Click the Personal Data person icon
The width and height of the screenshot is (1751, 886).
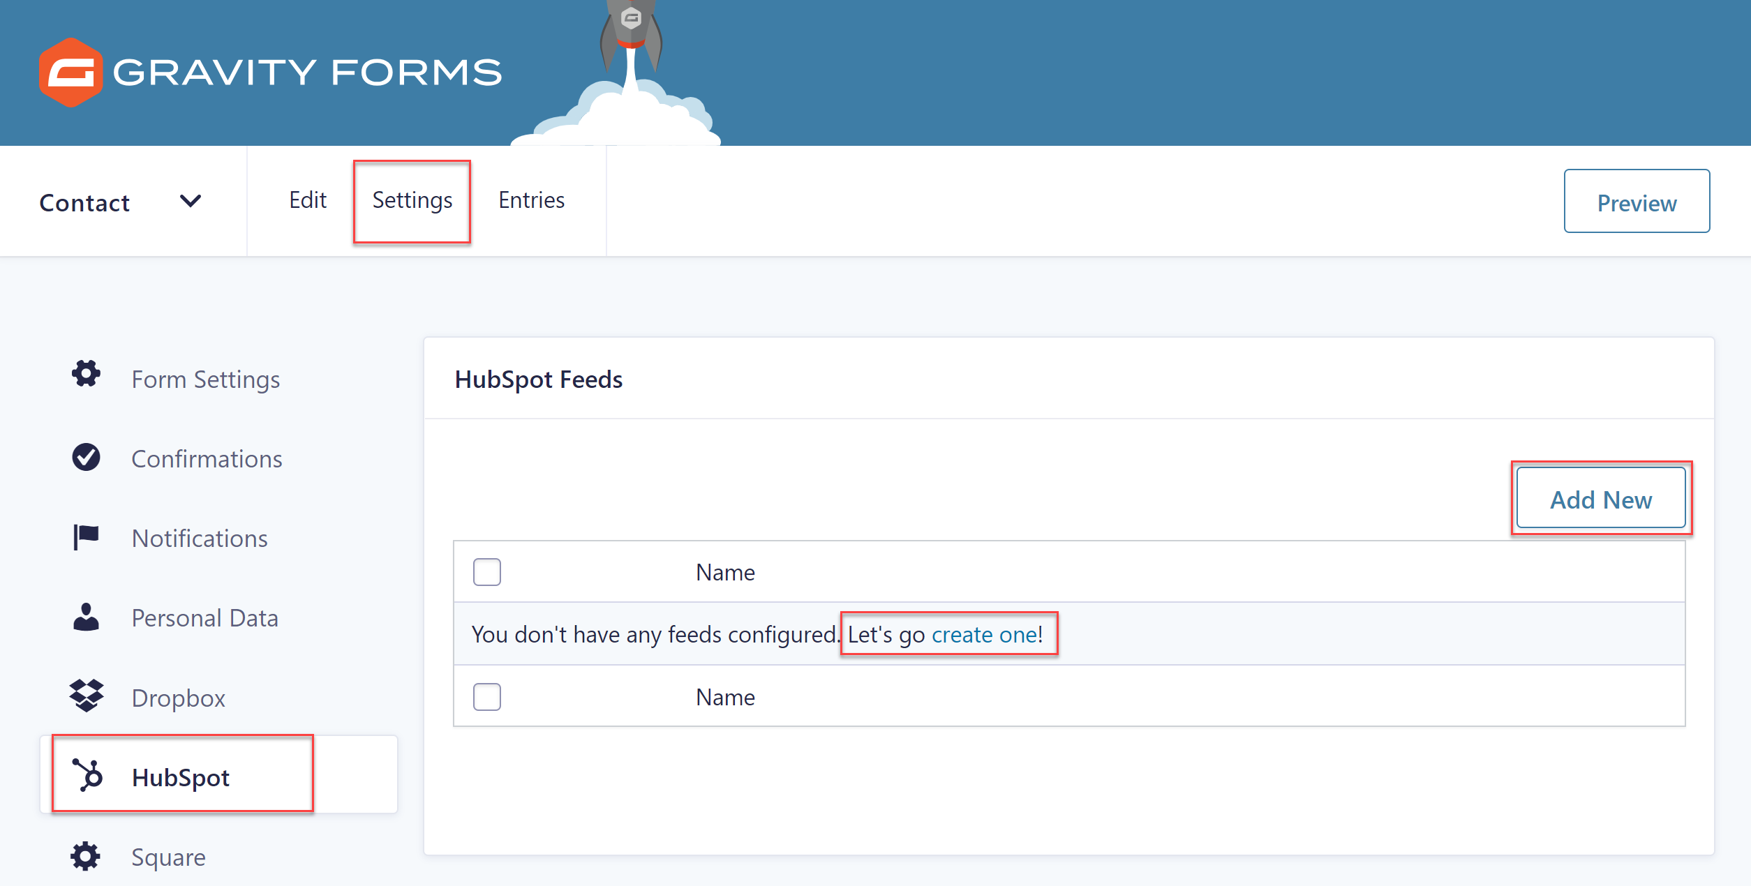tap(86, 617)
